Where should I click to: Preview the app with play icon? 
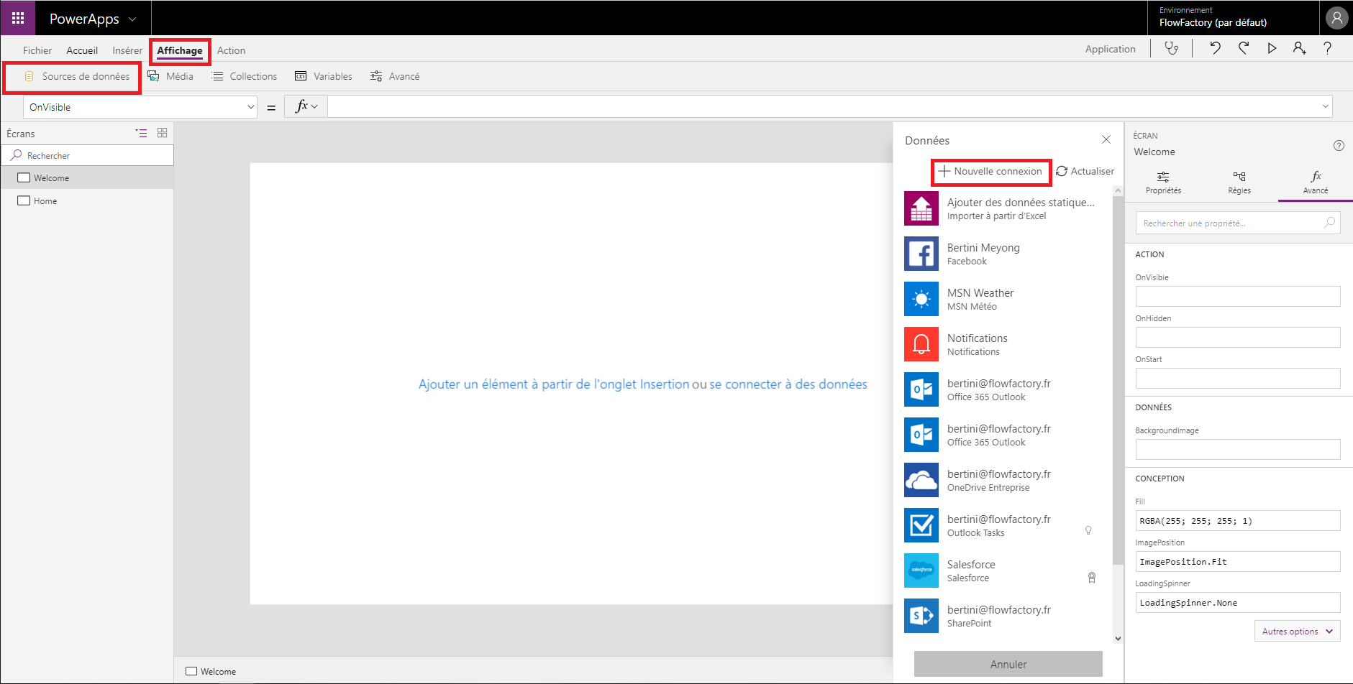click(x=1272, y=48)
